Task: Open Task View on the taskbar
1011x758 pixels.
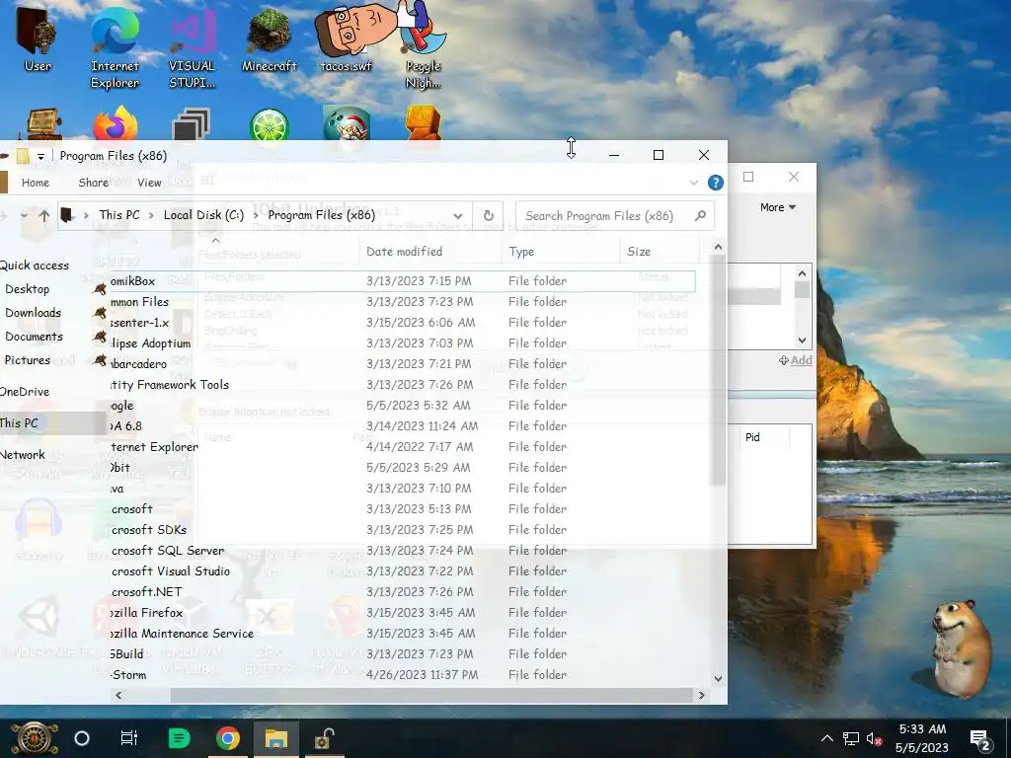Action: pos(129,738)
